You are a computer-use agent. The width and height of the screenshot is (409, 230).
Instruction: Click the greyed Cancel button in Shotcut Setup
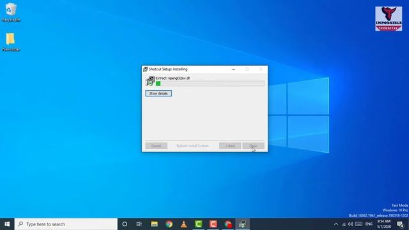[x=156, y=146]
